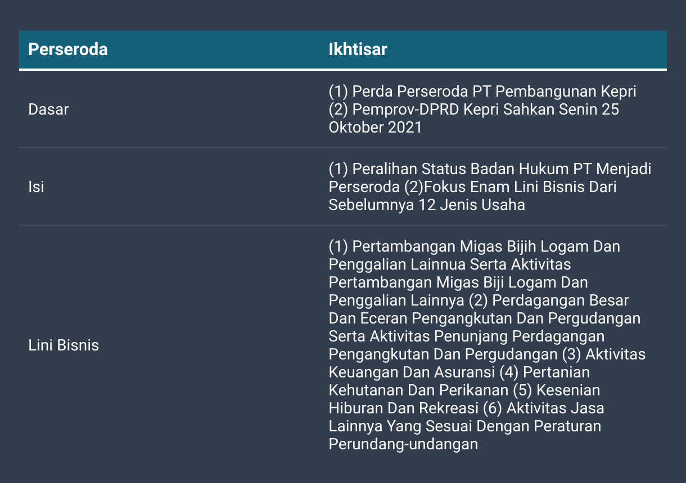Click the text "Sebelumnya 12 Jenis Usaha"
The height and width of the screenshot is (483, 686).
(427, 204)
